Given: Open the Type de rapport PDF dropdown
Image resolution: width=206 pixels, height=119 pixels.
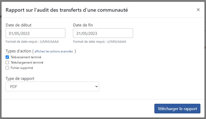Looking at the screenshot, I should [52, 86].
